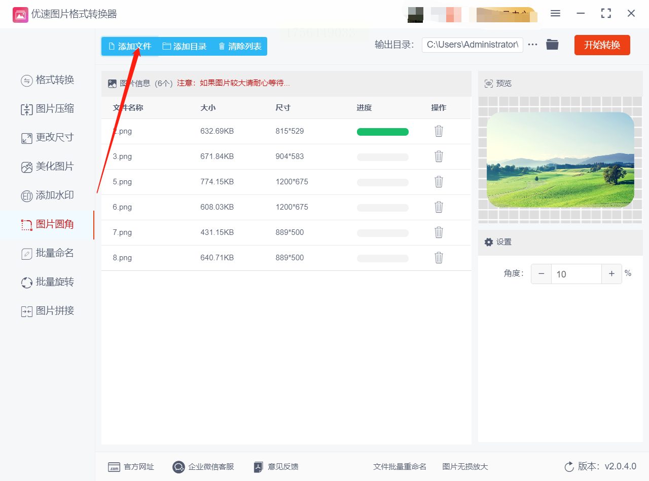Image resolution: width=649 pixels, height=481 pixels.
Task: Click the 1.png progress bar
Action: [x=383, y=132]
